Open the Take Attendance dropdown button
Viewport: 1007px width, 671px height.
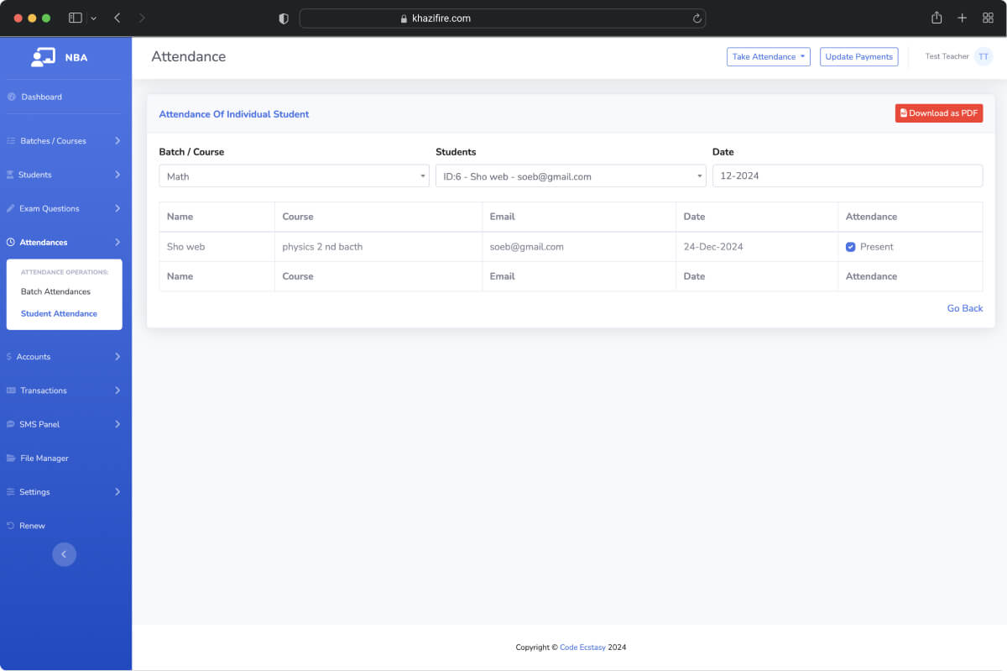pos(768,57)
